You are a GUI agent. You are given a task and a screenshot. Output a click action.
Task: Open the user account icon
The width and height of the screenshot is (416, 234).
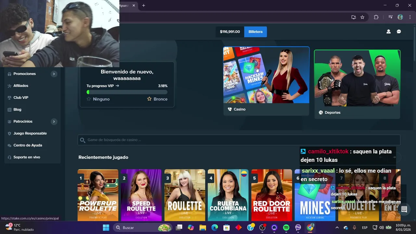pyautogui.click(x=388, y=32)
